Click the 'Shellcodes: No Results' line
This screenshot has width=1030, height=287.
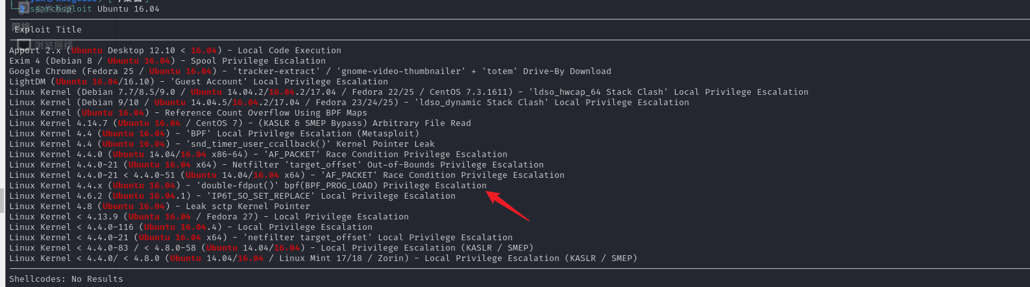(66, 279)
